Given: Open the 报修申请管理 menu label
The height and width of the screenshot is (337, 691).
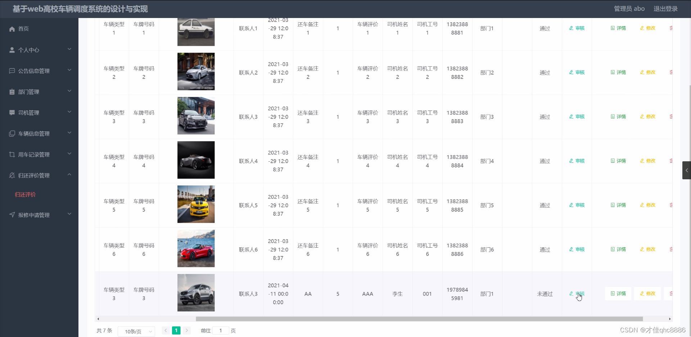Looking at the screenshot, I should 34,215.
